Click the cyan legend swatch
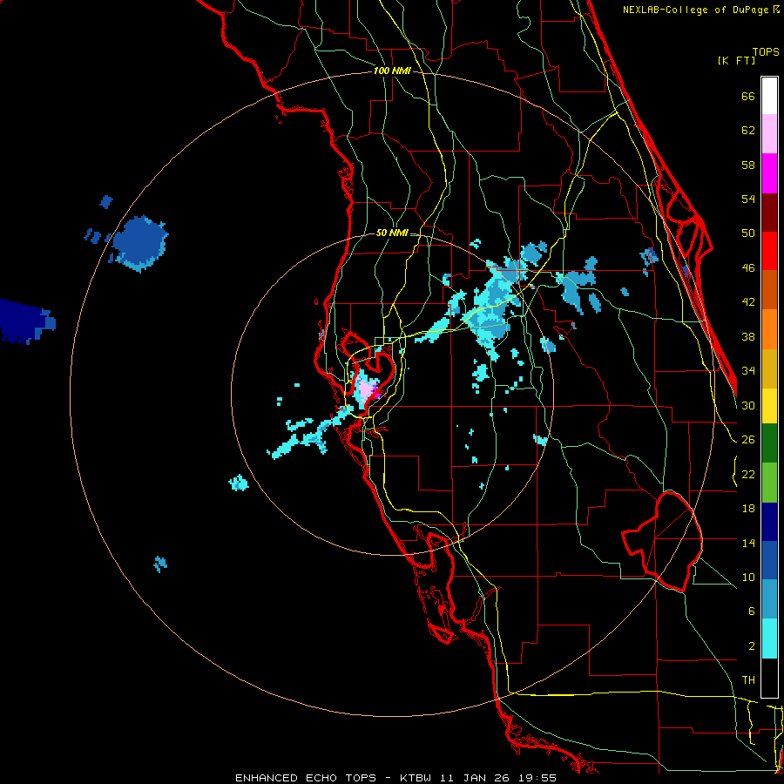Screen dimensions: 784x784 (769, 638)
